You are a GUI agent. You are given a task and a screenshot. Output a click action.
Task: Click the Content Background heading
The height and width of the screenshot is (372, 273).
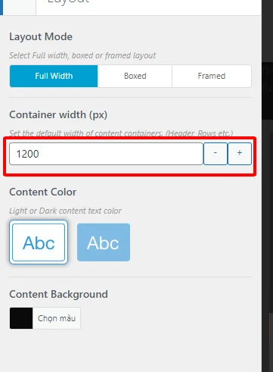[x=58, y=294]
